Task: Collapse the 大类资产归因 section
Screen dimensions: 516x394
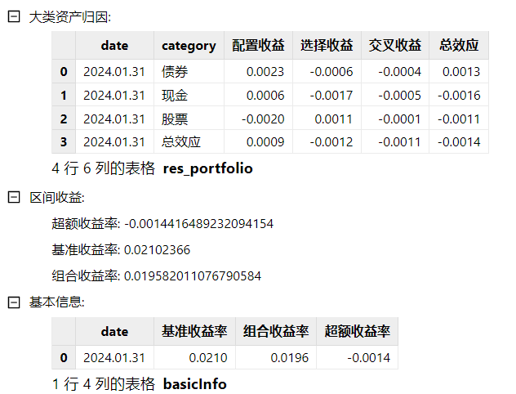Action: (13, 16)
